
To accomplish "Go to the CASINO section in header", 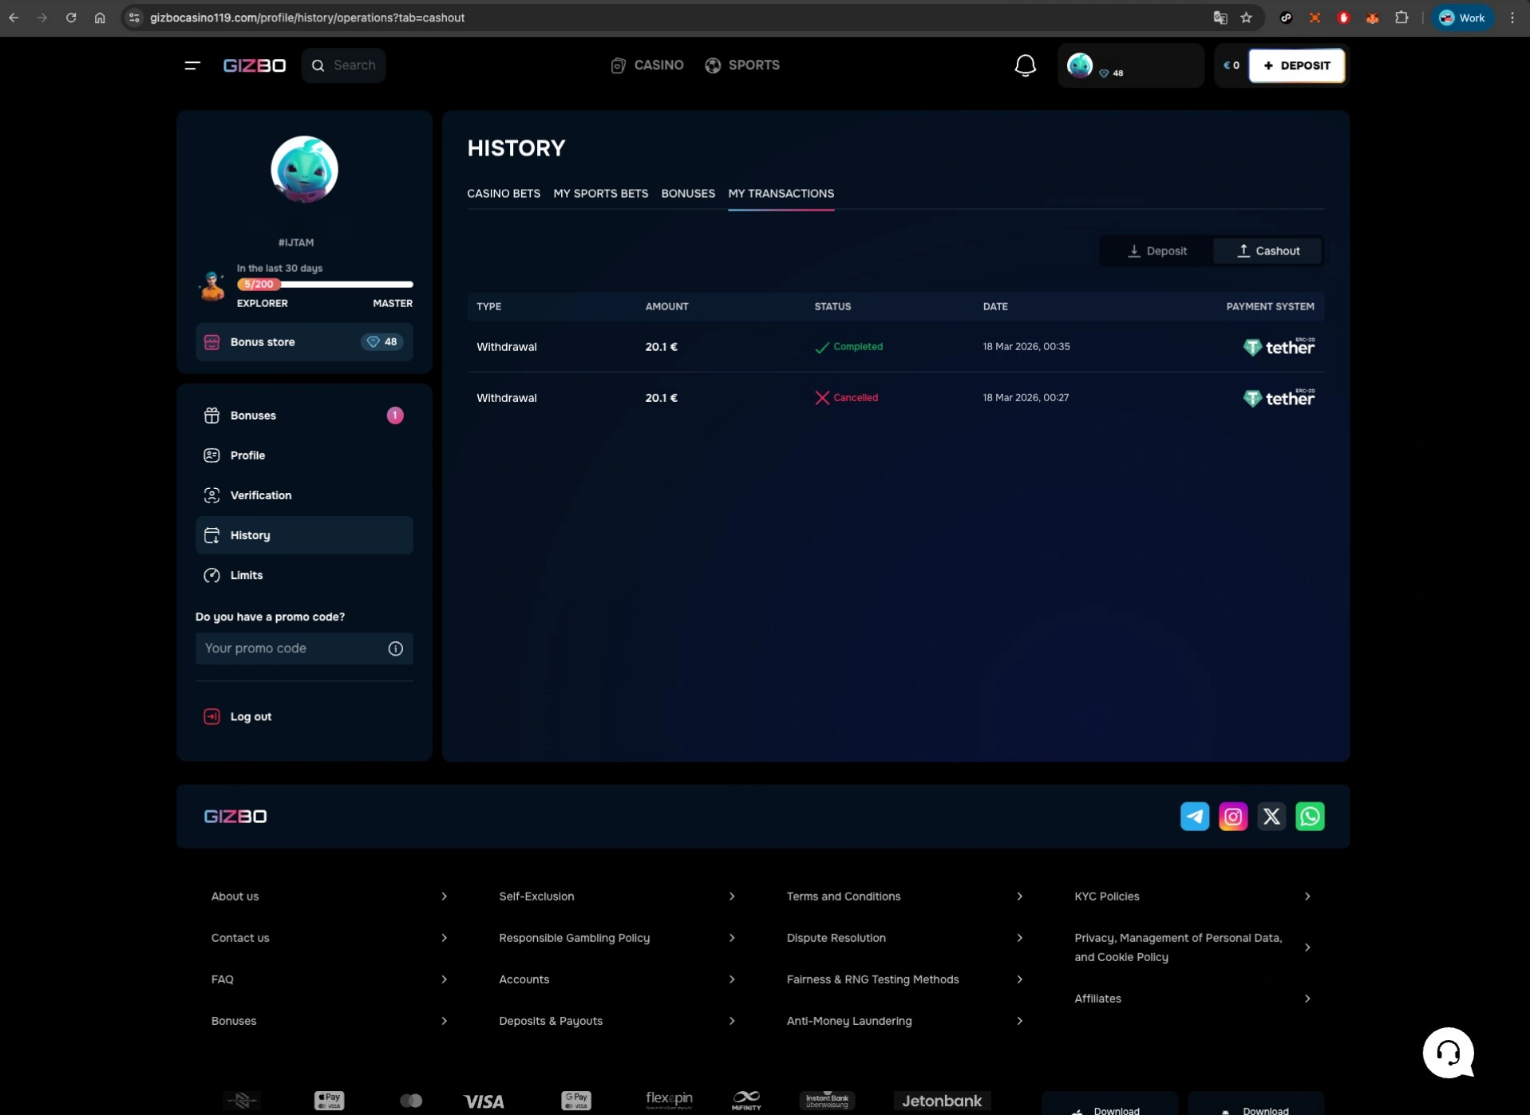I will (647, 65).
